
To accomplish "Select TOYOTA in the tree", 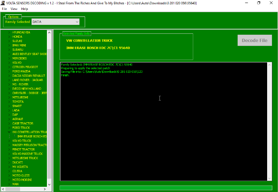I will [18, 102].
